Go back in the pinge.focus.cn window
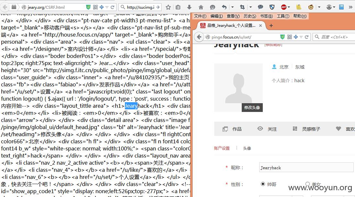Viewport: 355px width, 197px height. [199, 37]
